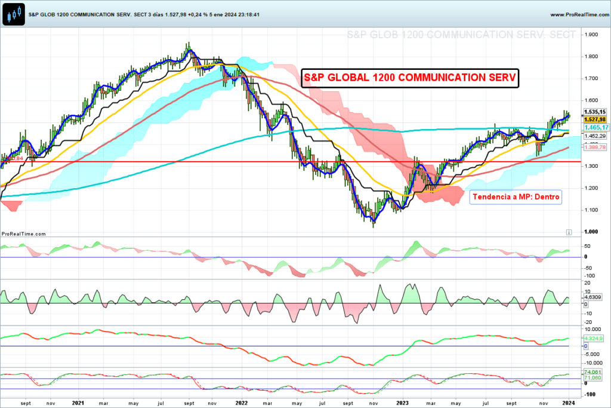Select the 1.535,15 price label
Screen dimensions: 611x408
click(x=595, y=112)
